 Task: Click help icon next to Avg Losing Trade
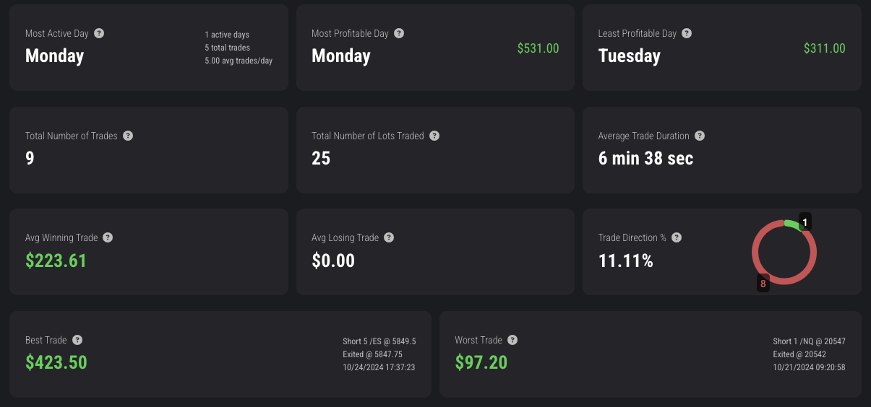click(x=389, y=237)
